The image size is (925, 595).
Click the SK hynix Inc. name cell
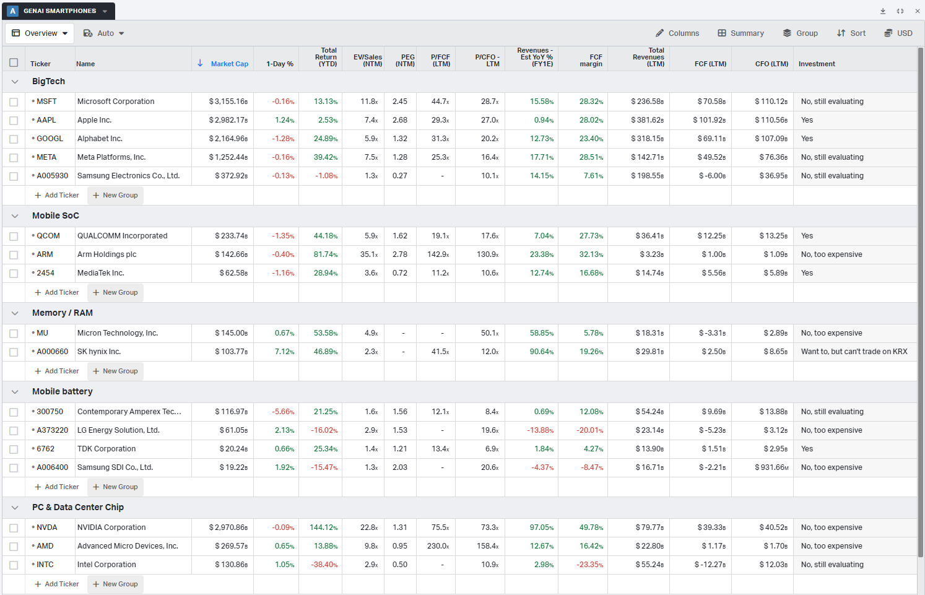(x=133, y=352)
